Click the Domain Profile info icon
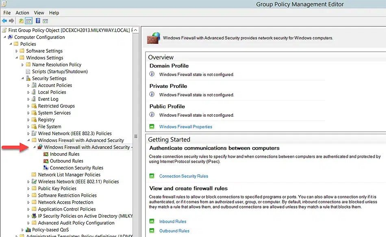This screenshot has width=386, height=237. [x=152, y=74]
